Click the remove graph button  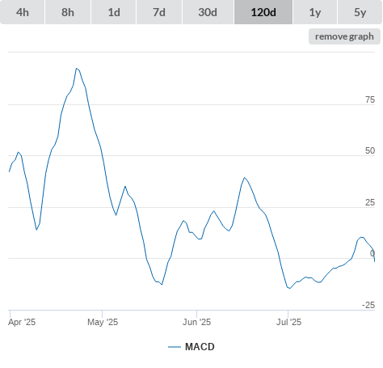[344, 36]
